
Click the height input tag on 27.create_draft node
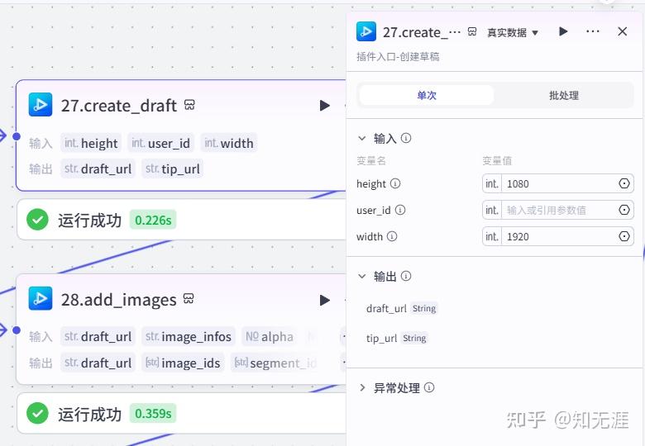[x=91, y=143]
